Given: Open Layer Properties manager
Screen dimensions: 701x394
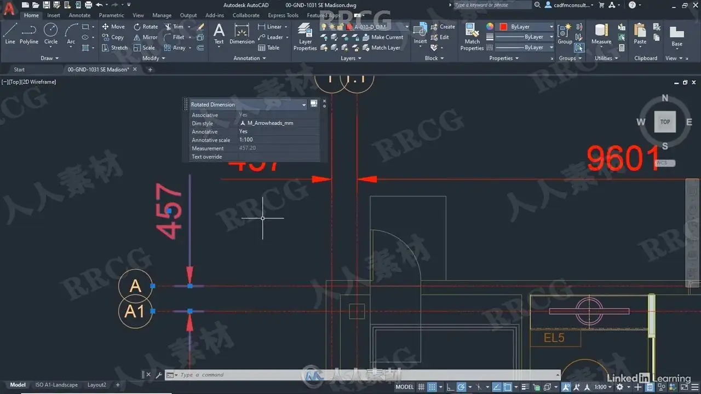Looking at the screenshot, I should coord(305,37).
